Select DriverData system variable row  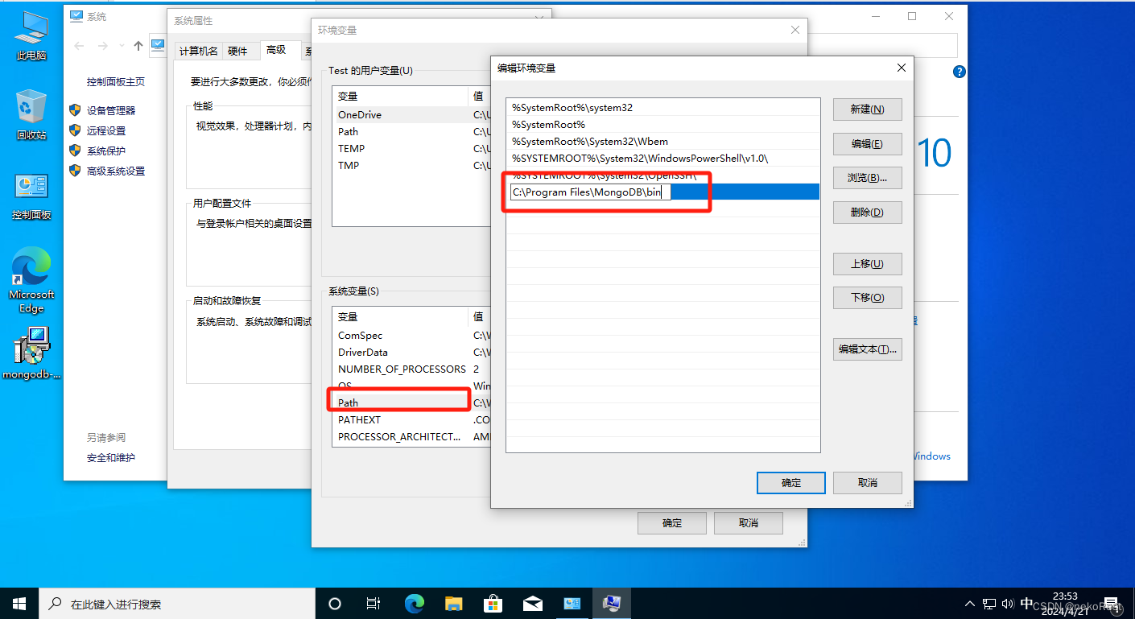[412, 352]
